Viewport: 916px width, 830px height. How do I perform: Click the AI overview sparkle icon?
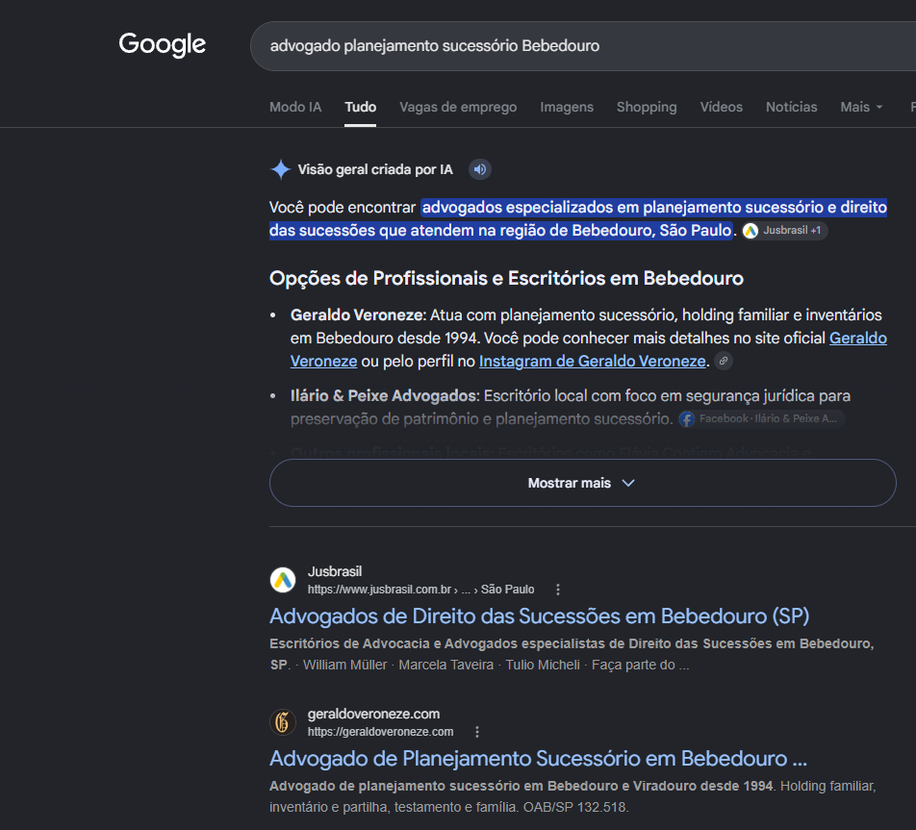point(280,169)
